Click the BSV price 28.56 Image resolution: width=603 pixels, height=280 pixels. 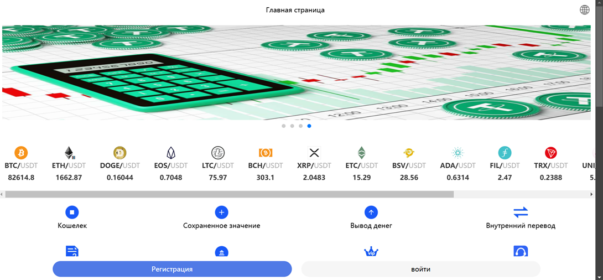coord(409,178)
